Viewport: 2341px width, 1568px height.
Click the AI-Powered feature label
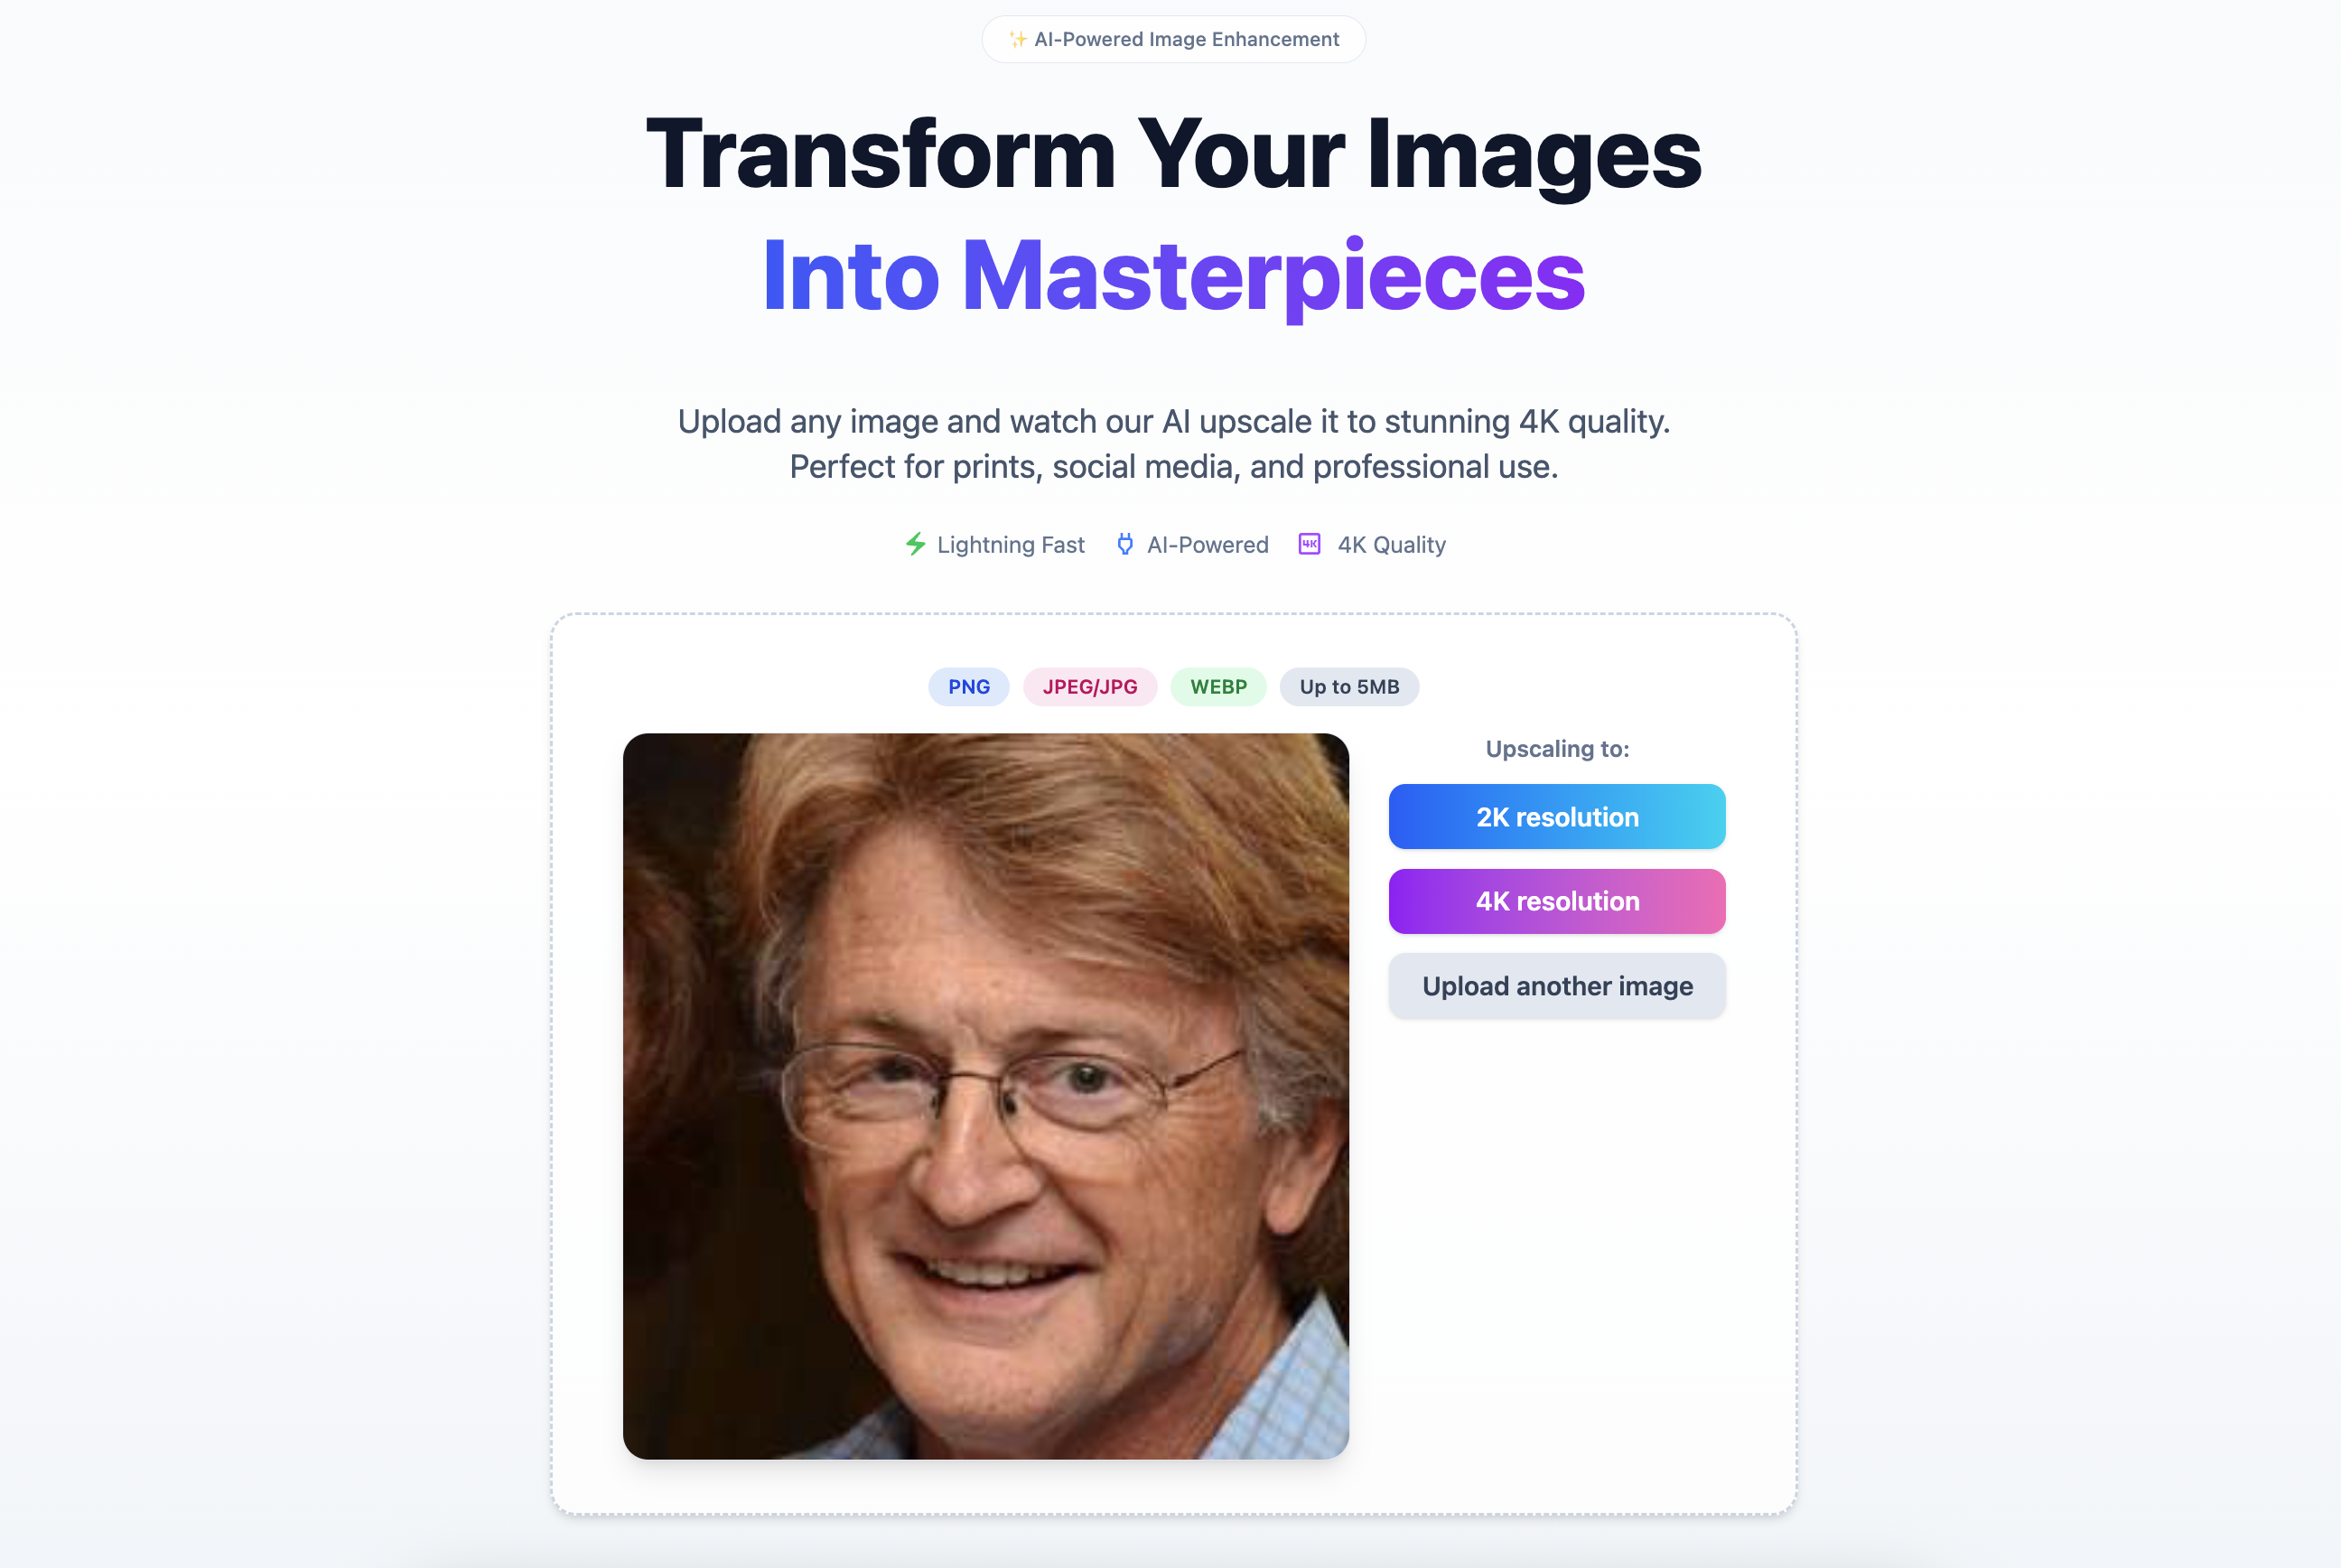click(x=1208, y=545)
